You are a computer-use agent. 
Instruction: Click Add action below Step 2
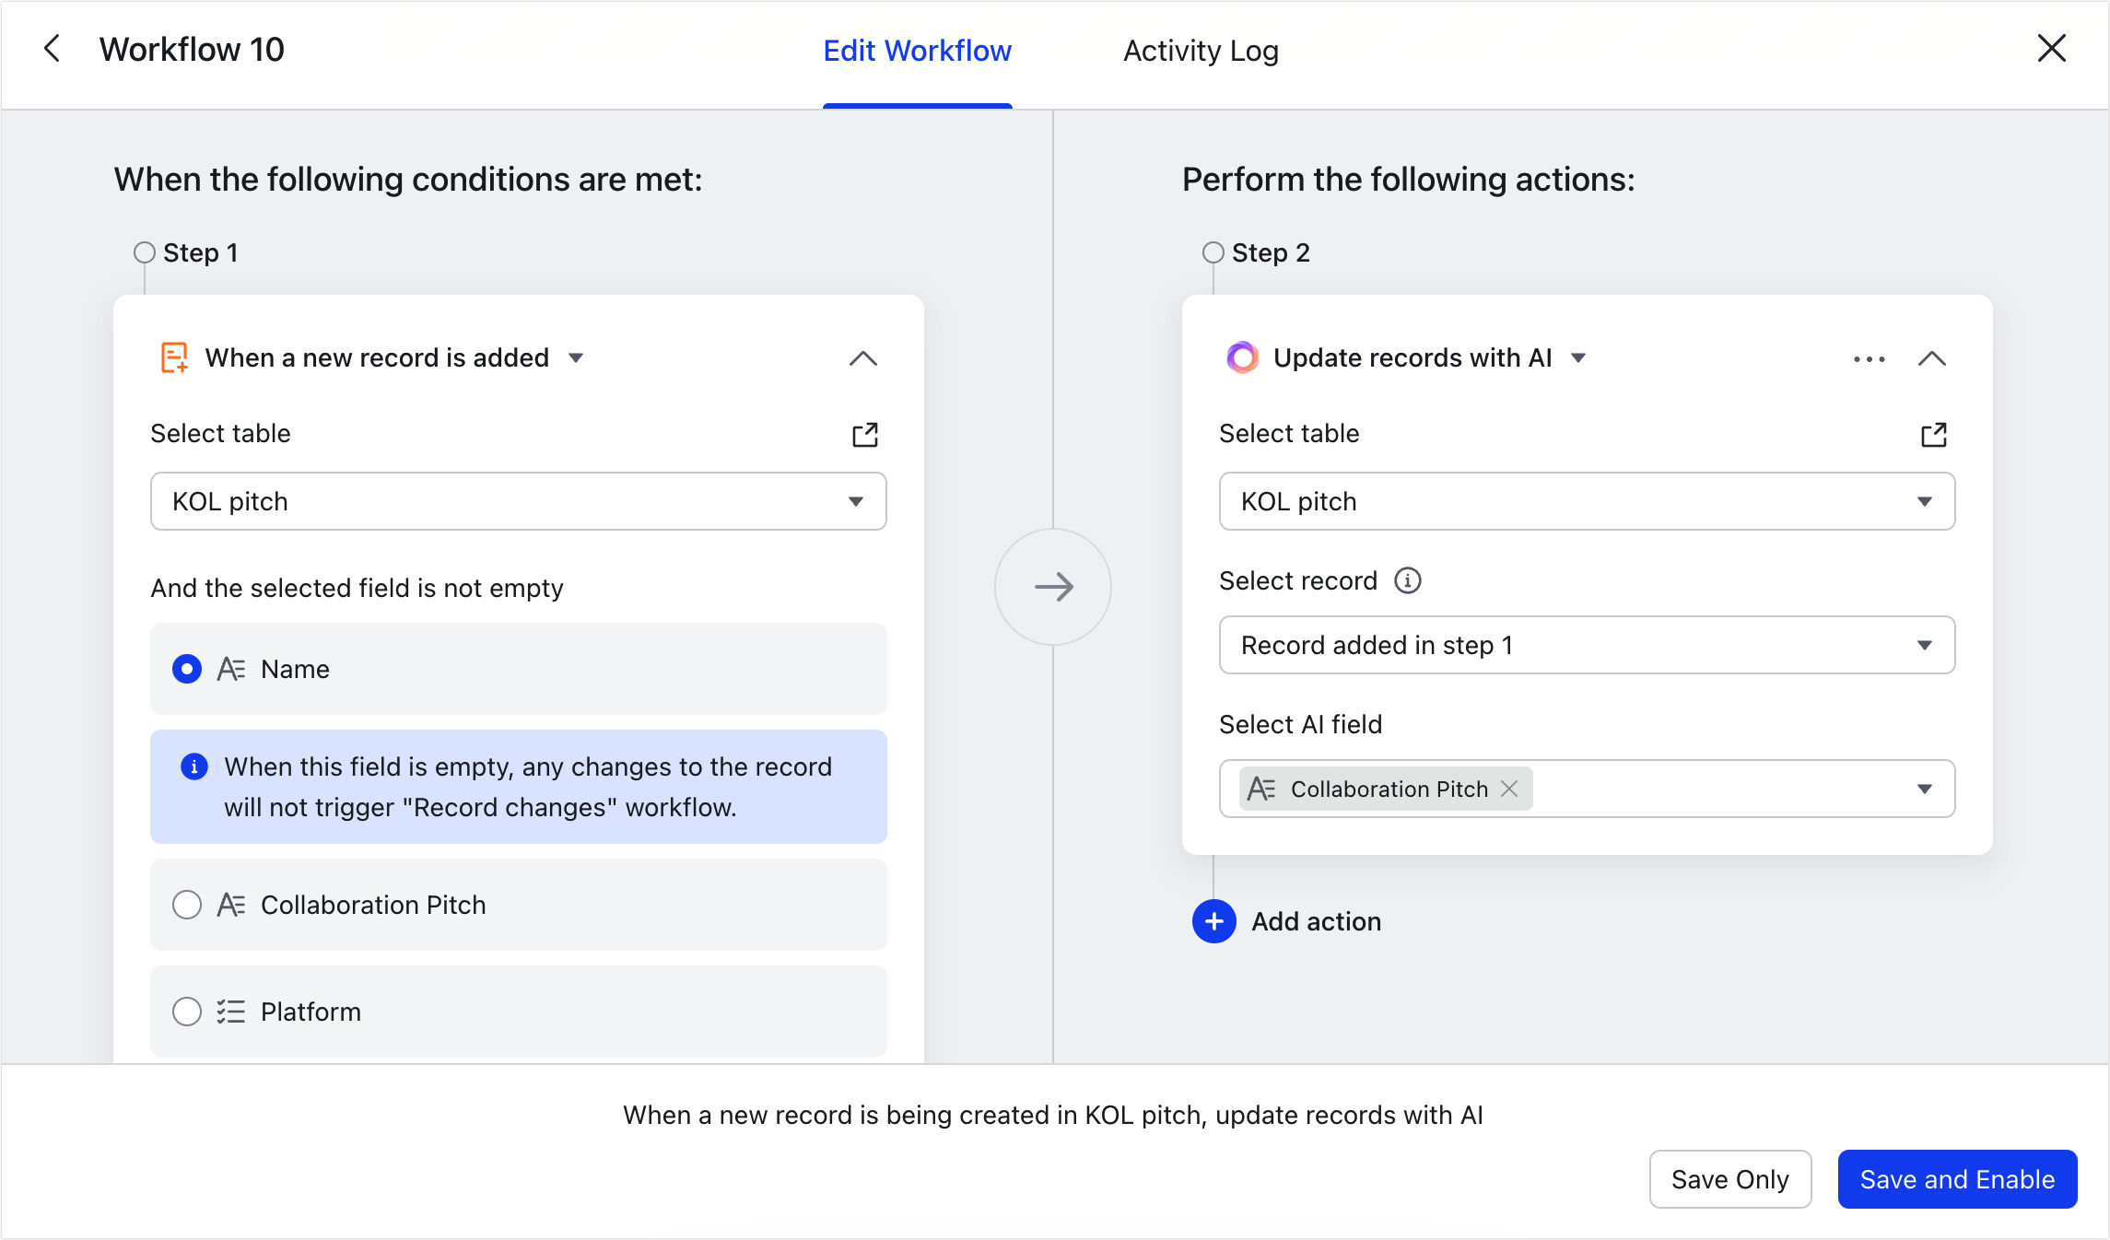[1287, 921]
